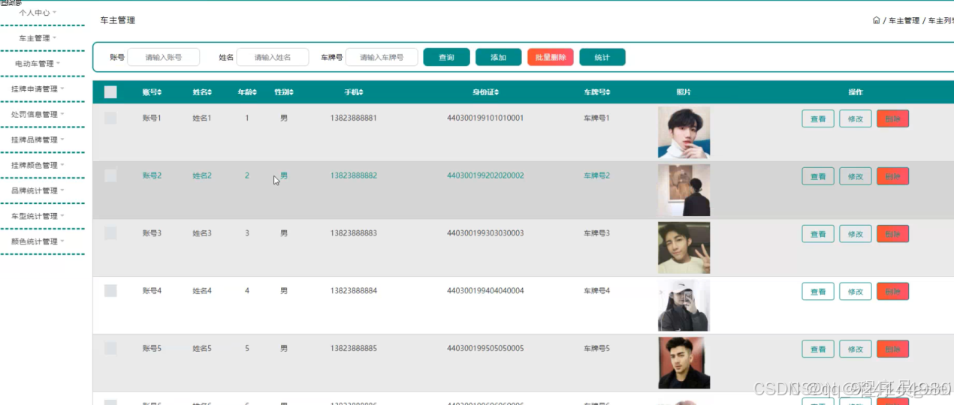The image size is (954, 405).
Task: Focus the 请输入账号 search input
Action: point(164,57)
